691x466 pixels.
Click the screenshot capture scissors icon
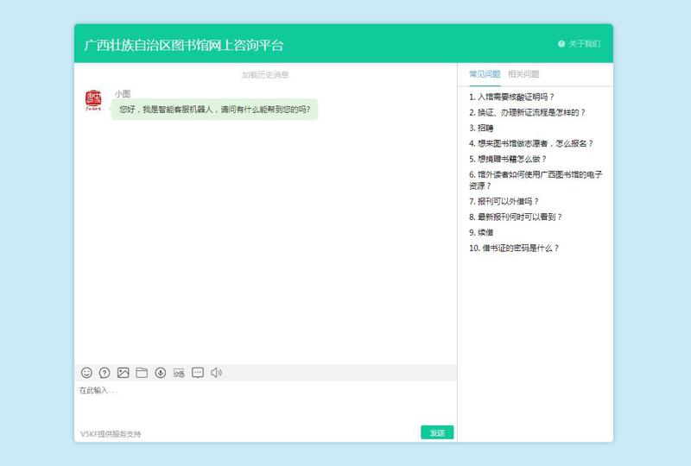[x=179, y=373]
